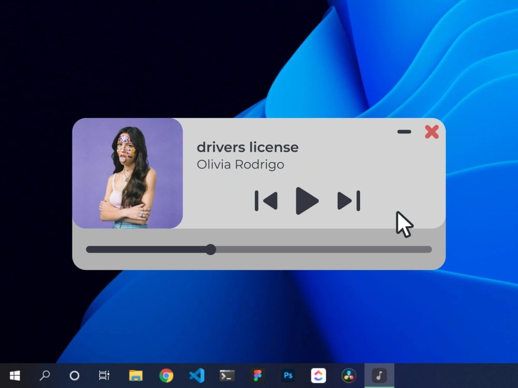Launch Photoshop from taskbar
The width and height of the screenshot is (518, 388).
288,376
